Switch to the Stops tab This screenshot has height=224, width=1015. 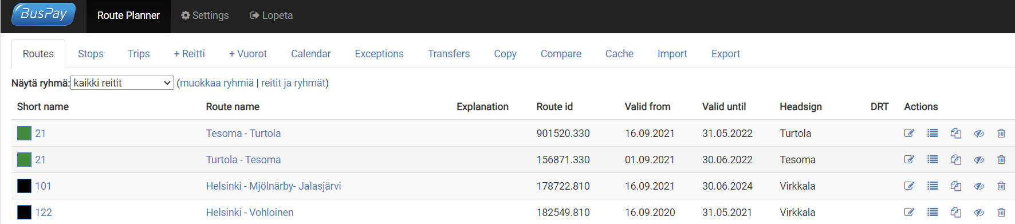point(91,54)
